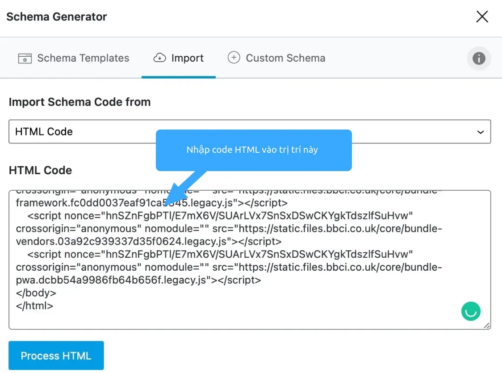Click the vendors.03a92c939337d35f0624.legacy.js line
This screenshot has width=502, height=373.
click(x=149, y=241)
